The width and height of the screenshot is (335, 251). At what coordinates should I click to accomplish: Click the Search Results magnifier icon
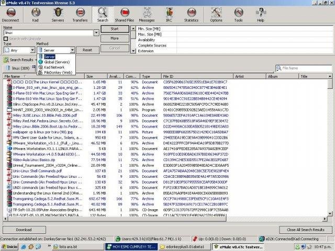tap(6, 60)
